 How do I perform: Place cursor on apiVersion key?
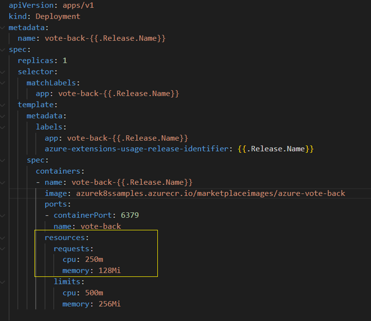coord(31,5)
